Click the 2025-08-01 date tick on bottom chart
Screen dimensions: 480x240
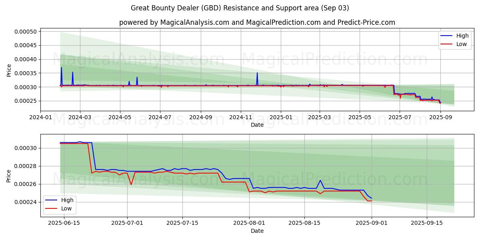(x=249, y=223)
